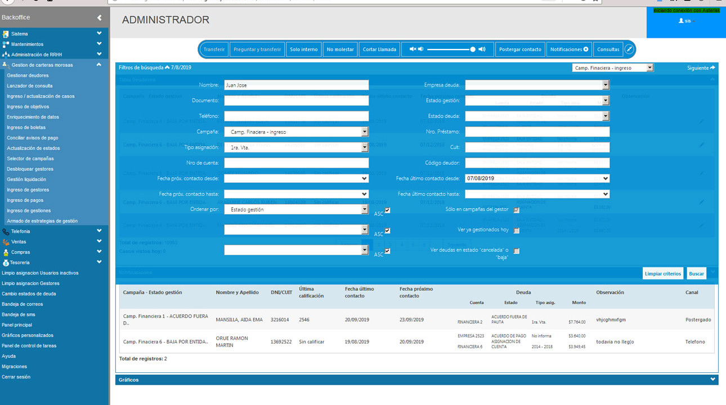Open the Estado gestión filter dropdown
The image size is (726, 405).
click(606, 101)
